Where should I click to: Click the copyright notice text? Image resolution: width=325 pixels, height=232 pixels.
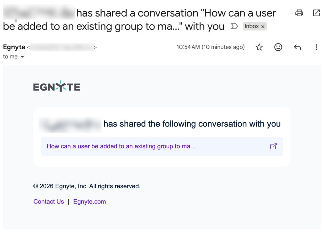click(86, 186)
